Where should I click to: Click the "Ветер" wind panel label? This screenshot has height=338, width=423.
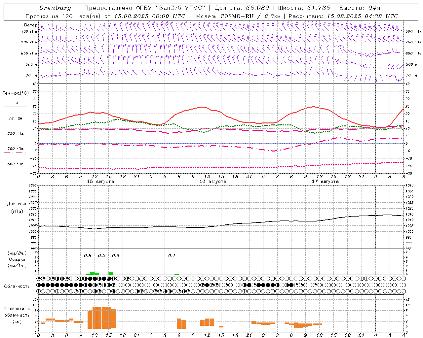click(x=31, y=25)
